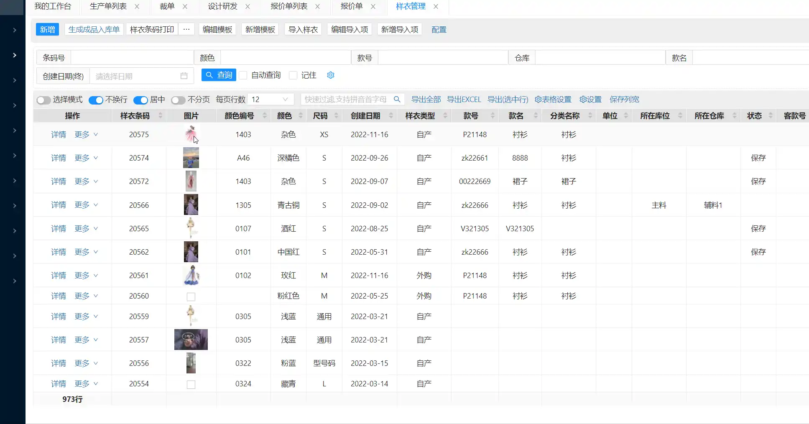Open image thumbnail for sample 20575
This screenshot has width=809, height=424.
click(x=191, y=134)
